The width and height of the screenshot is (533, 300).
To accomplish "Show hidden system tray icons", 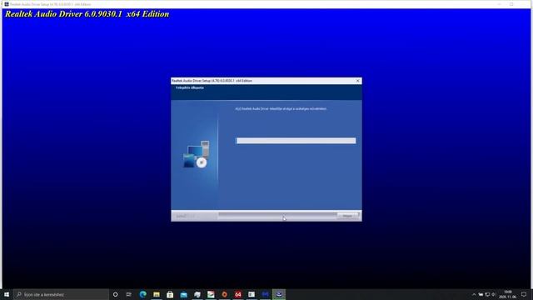I will point(474,294).
